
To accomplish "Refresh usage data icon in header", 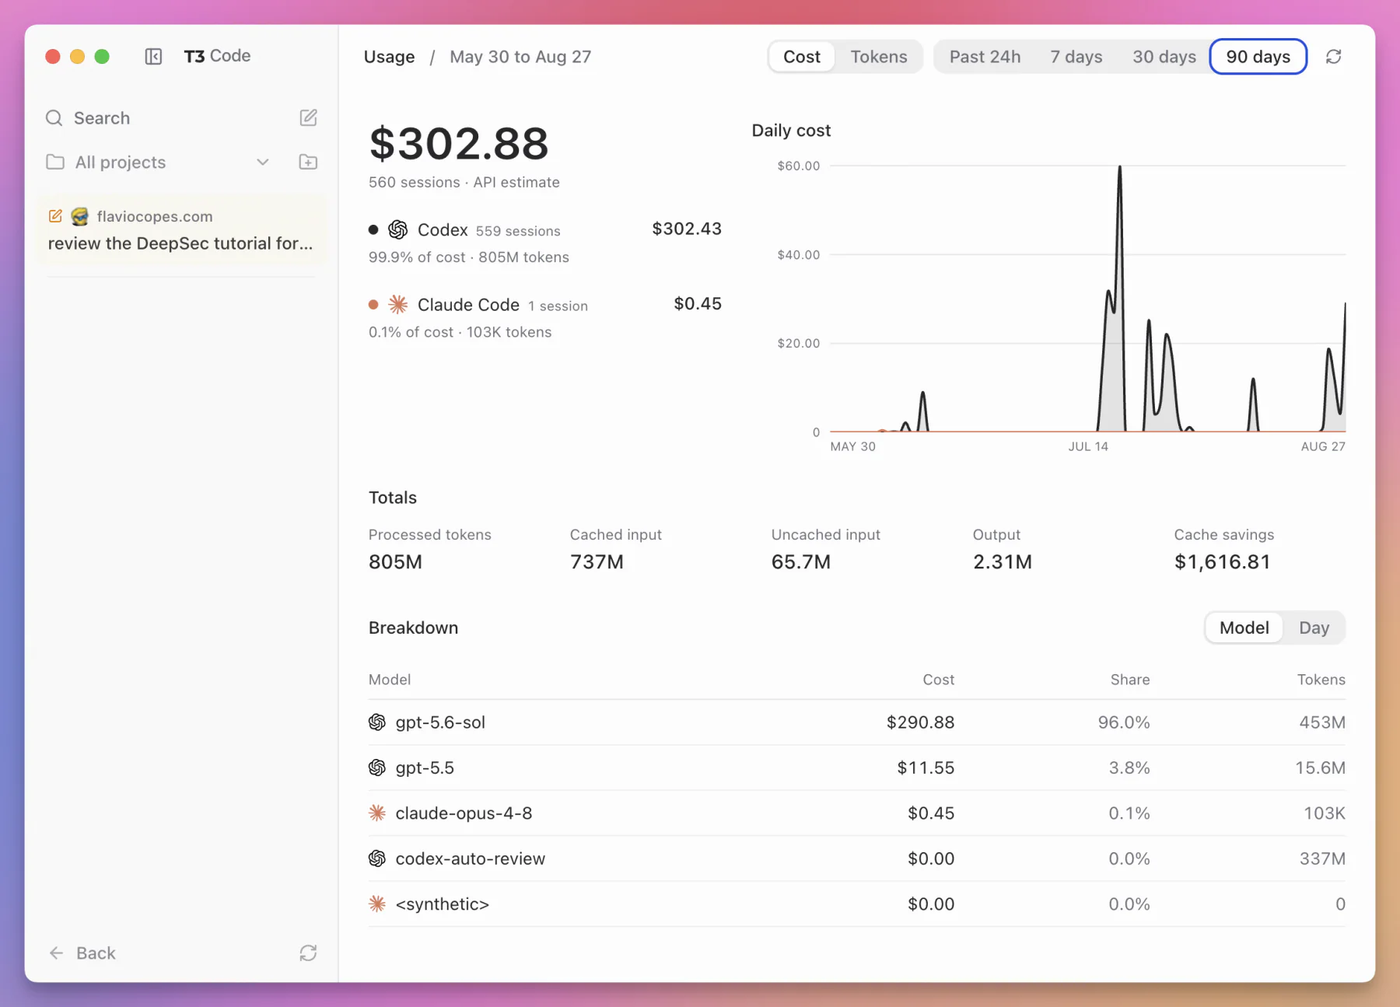I will pos(1333,57).
